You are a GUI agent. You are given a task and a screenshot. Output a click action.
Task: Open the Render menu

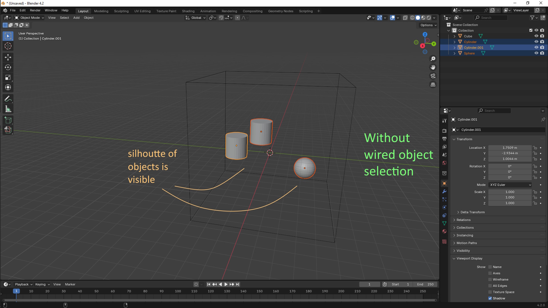click(x=35, y=10)
